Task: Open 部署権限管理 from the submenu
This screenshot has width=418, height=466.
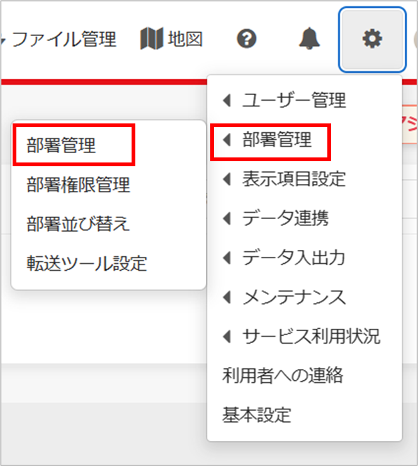Action: click(x=78, y=185)
